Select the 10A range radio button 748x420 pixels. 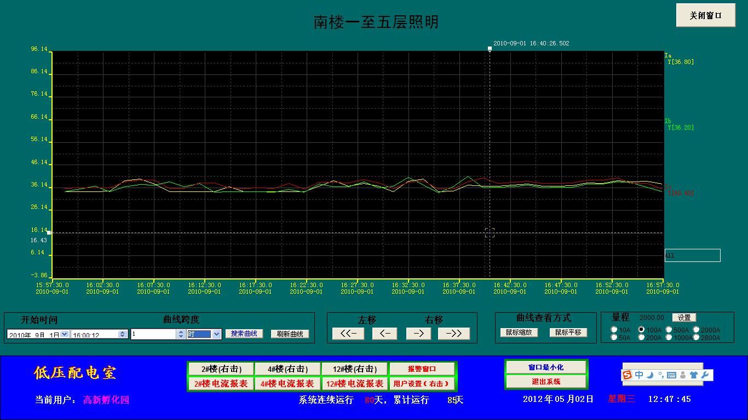[614, 330]
